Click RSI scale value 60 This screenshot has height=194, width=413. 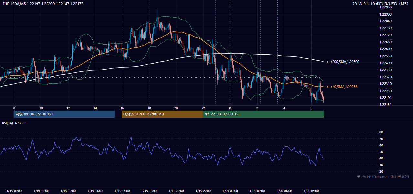click(x=381, y=145)
